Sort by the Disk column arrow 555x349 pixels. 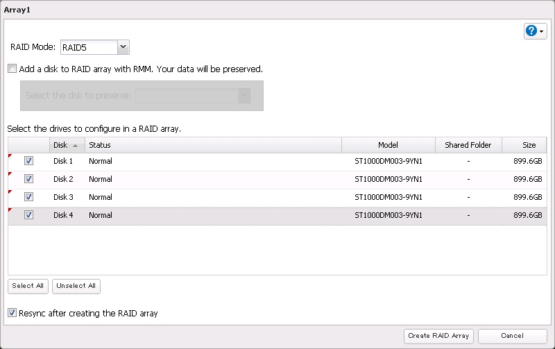(x=75, y=146)
